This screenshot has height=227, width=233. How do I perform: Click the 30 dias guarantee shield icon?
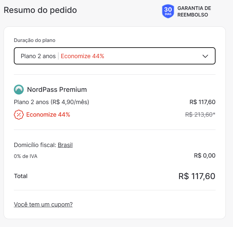[x=168, y=11]
